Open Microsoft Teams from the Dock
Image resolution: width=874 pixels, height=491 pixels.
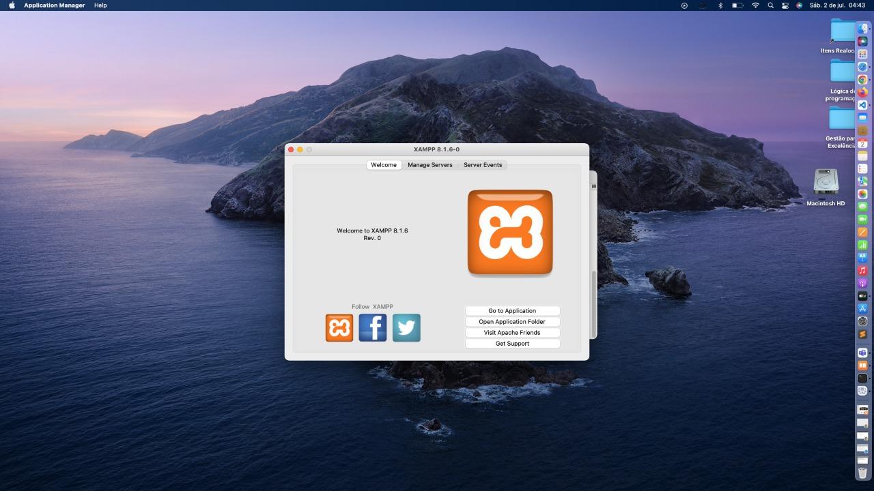click(862, 353)
